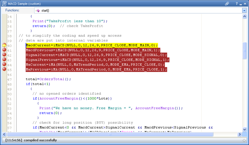Viewport: 249px width, 145px height.
Task: Click the vertical scrollbar up arrow
Action: click(245, 16)
